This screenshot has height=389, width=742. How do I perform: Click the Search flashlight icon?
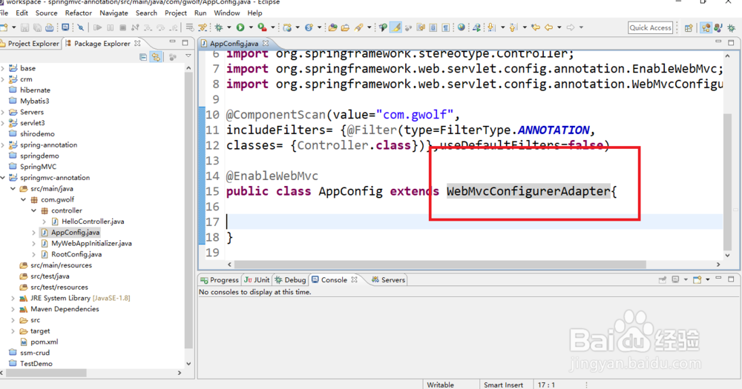[x=358, y=27]
